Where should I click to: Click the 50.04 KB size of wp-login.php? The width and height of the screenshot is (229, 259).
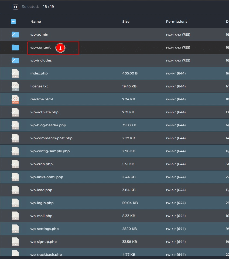tap(130, 203)
